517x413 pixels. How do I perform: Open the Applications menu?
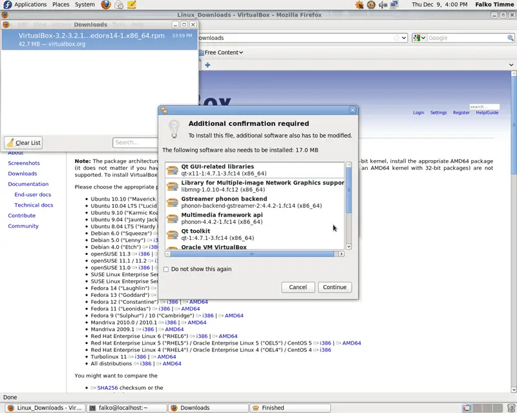click(30, 5)
